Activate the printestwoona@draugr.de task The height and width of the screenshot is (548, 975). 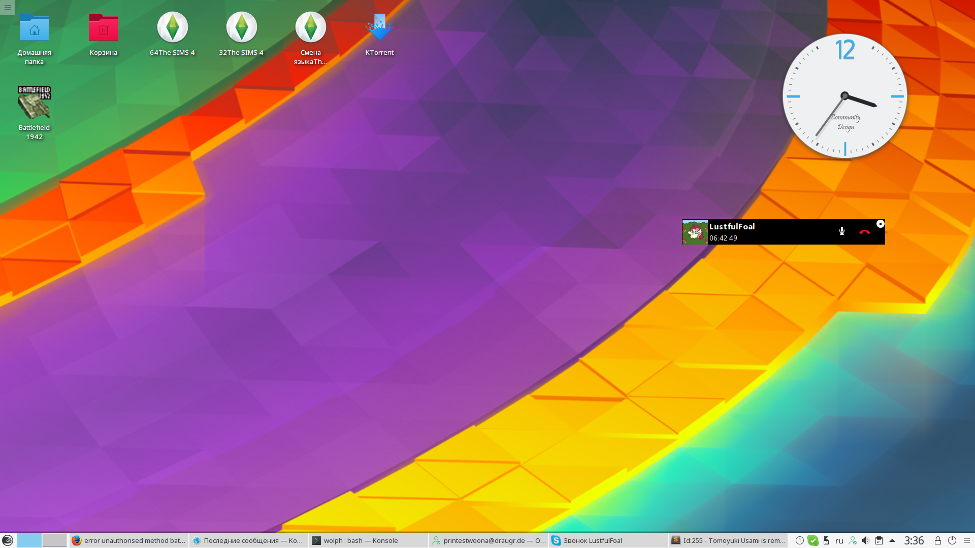click(489, 540)
